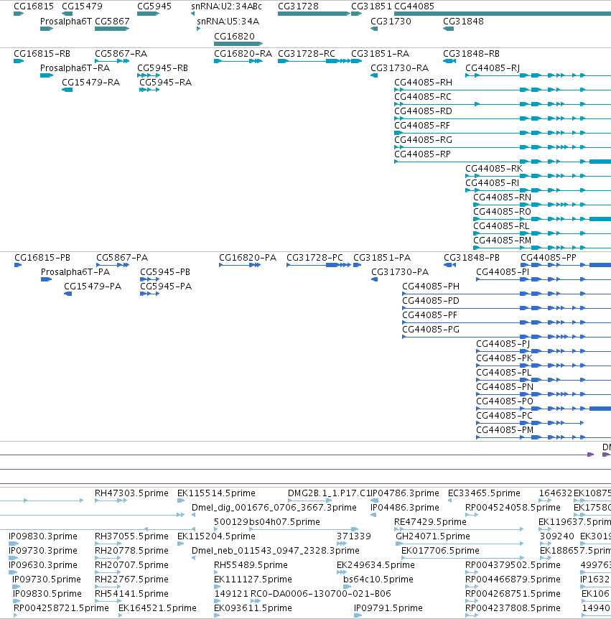611x619 pixels.
Task: Click transcript label CG31730-RA
Action: click(399, 68)
